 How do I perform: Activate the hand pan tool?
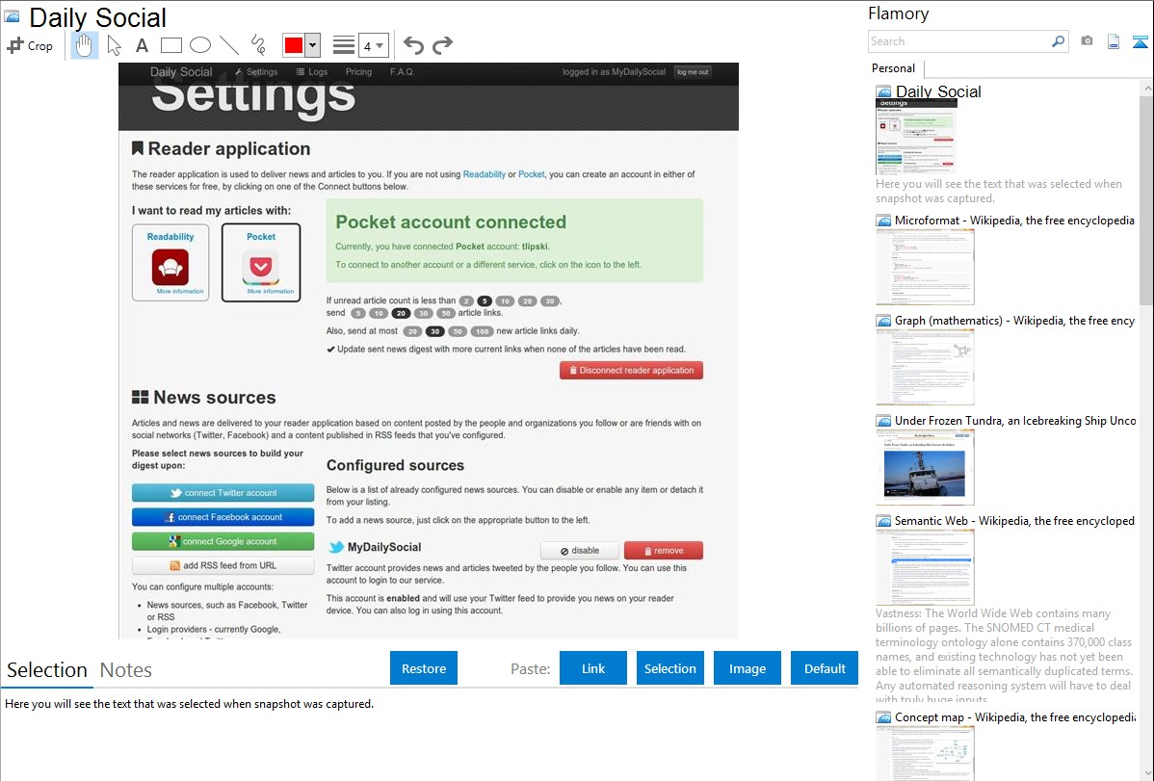point(85,45)
